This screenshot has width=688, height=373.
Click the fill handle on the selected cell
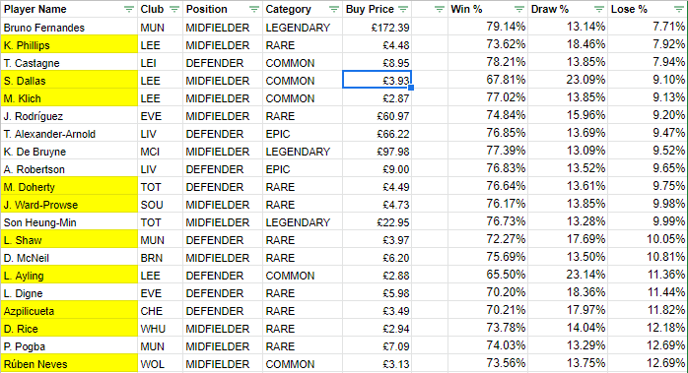tap(411, 88)
